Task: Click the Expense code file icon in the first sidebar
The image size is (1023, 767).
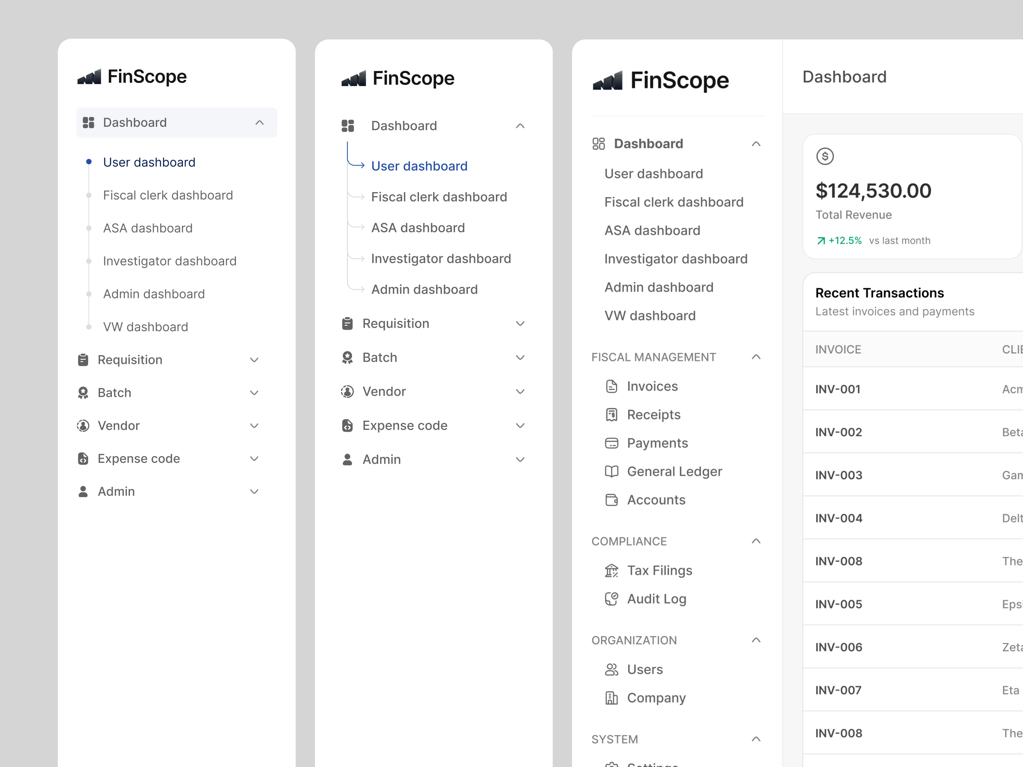Action: (83, 458)
